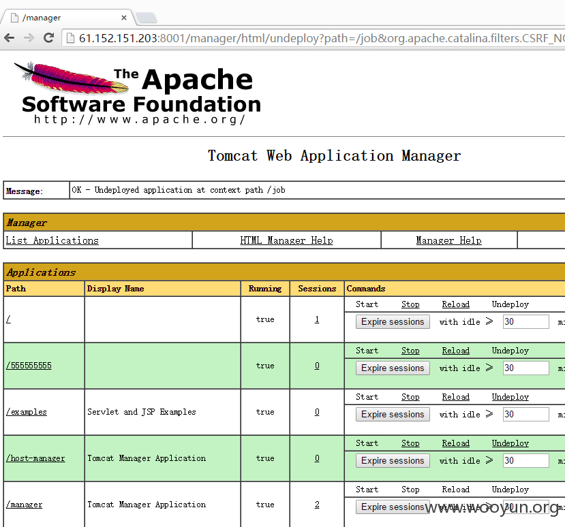Viewport: 565px width, 527px height.
Task: Click the 'Sessions' column header
Action: coord(317,289)
